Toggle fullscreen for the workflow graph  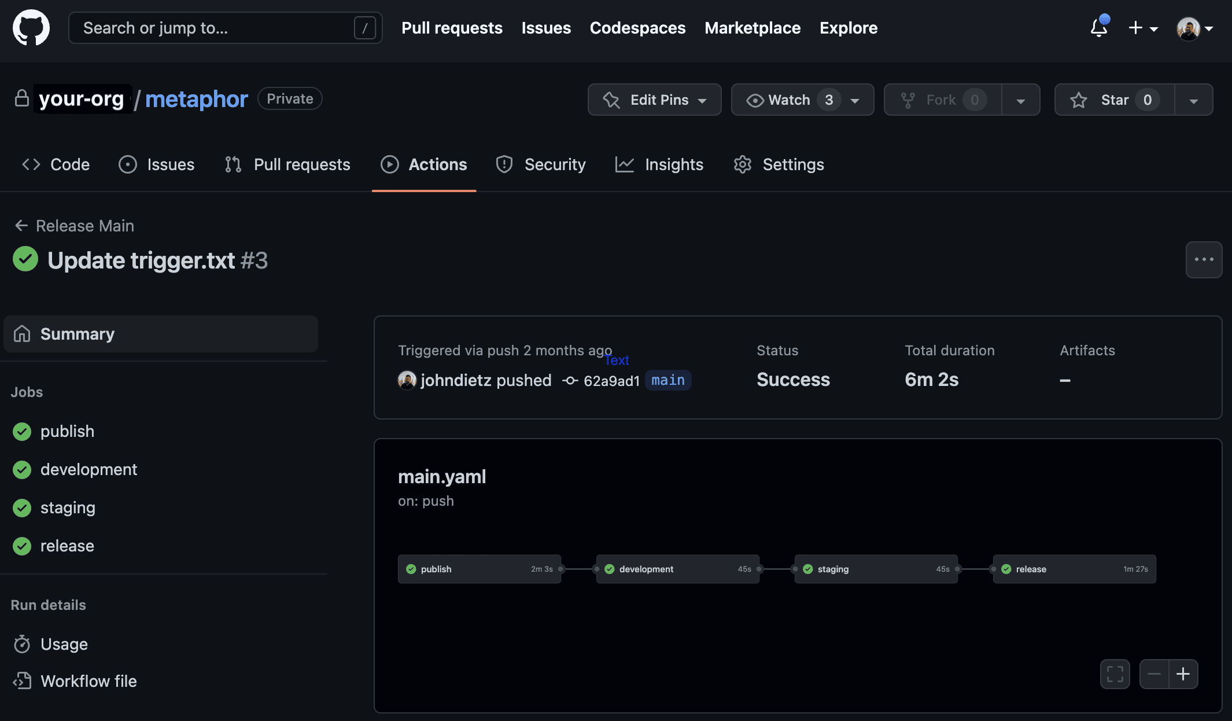click(1115, 674)
